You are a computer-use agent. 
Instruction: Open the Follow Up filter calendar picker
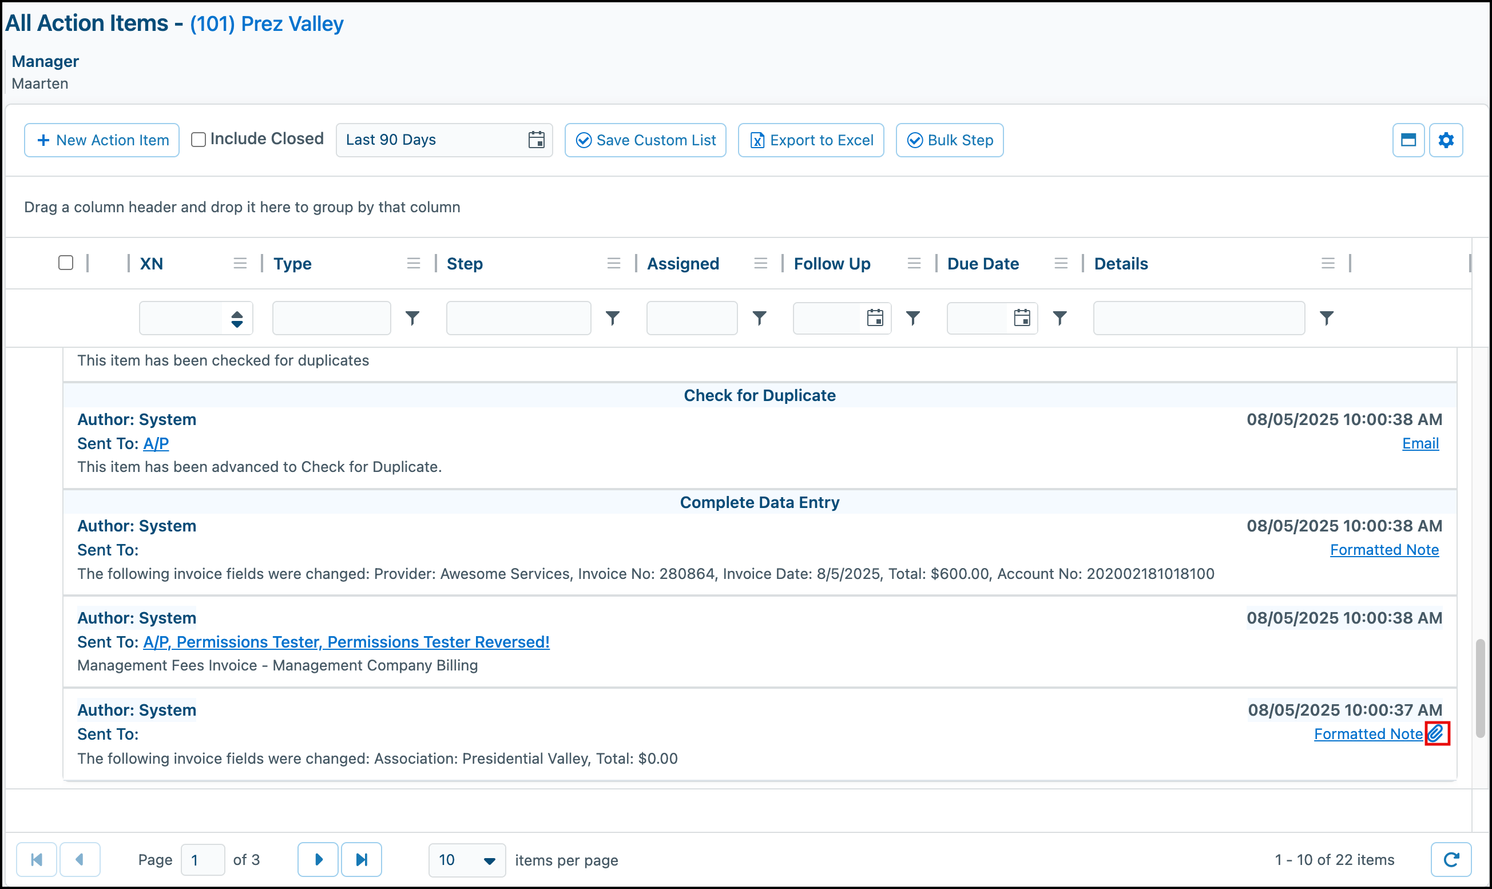pos(875,317)
